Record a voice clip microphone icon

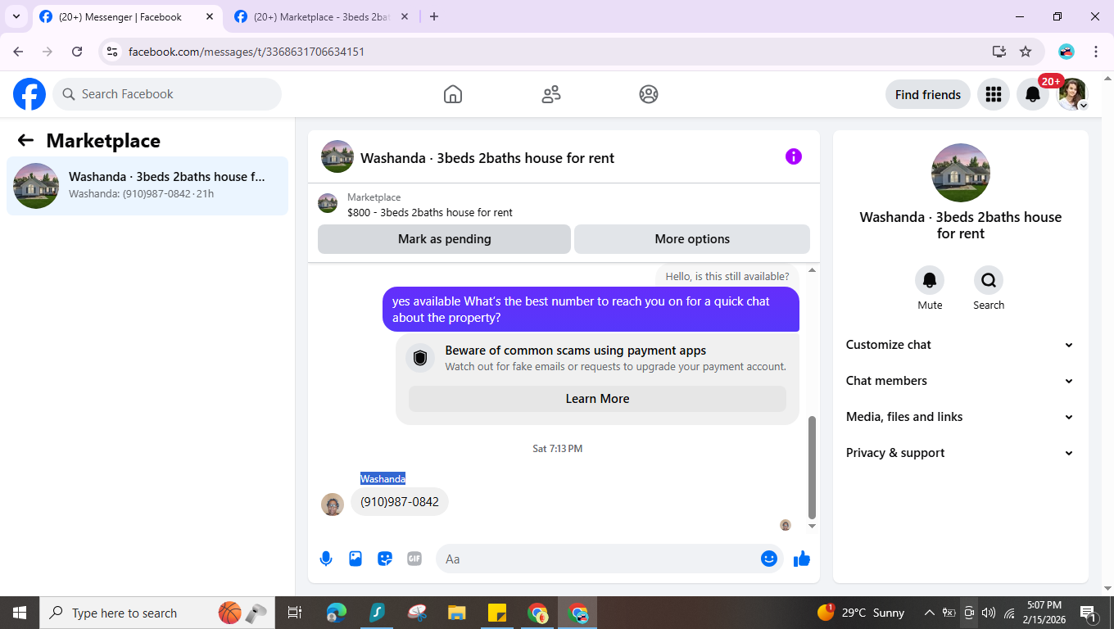(326, 559)
